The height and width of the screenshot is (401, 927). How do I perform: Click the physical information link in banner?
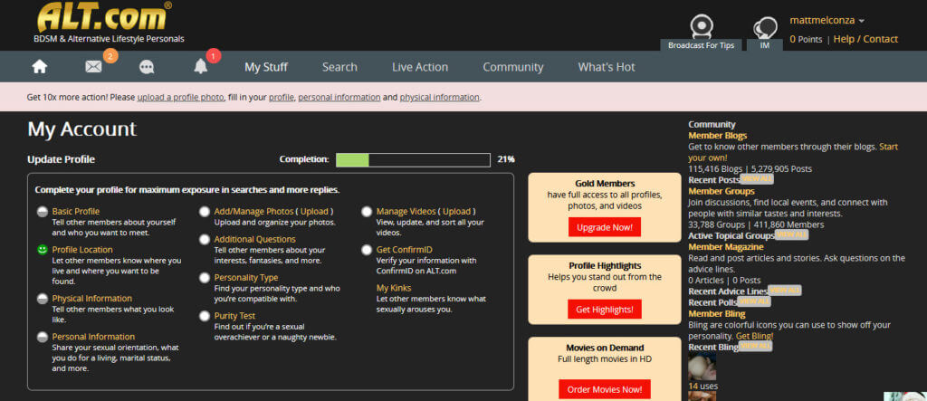tap(440, 97)
